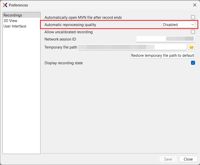The image size is (200, 165).
Task: Click the Xsens logo in title bar
Action: click(5, 5)
